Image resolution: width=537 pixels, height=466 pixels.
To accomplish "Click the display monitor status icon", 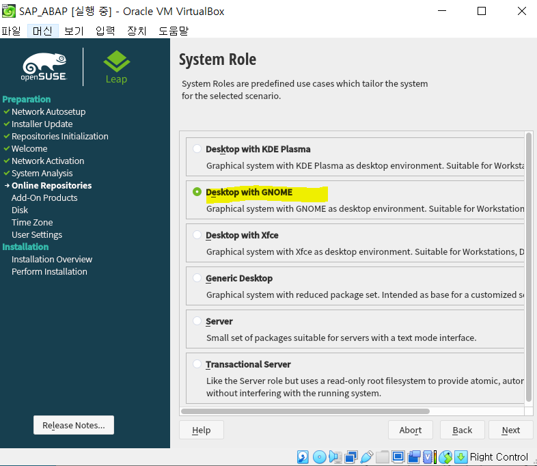I will 398,456.
